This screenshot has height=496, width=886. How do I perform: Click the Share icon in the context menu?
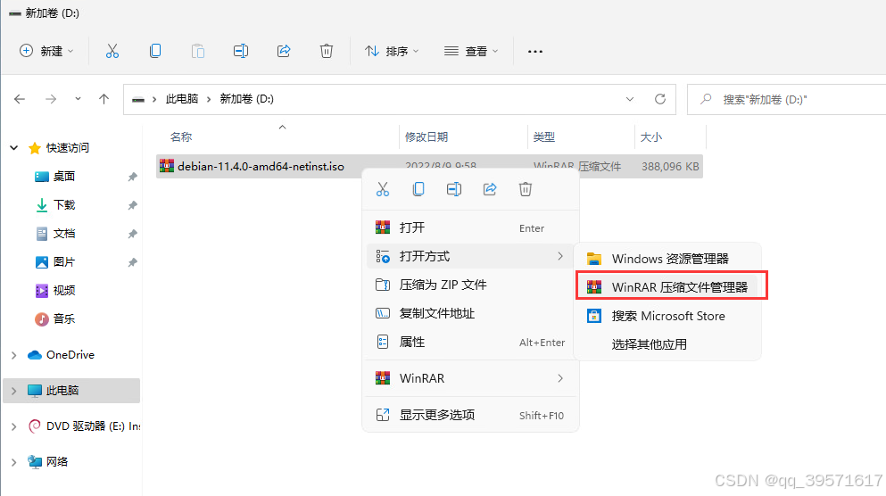490,189
